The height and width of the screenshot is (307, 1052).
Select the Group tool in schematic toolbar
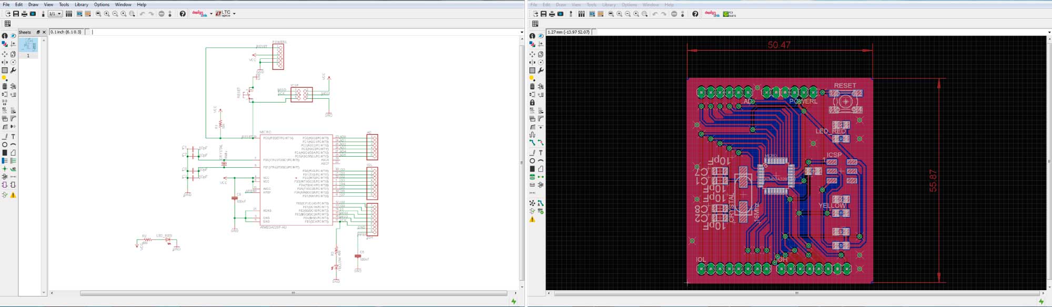[5, 70]
